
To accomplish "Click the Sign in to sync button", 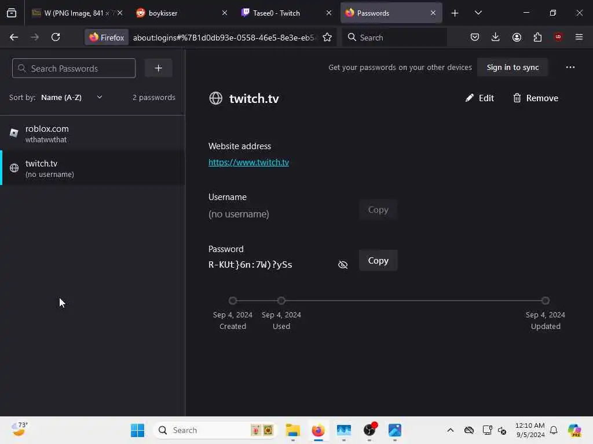I will coord(513,67).
